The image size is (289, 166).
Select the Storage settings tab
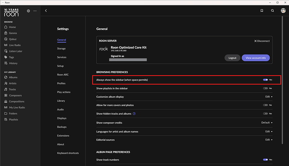click(62, 48)
